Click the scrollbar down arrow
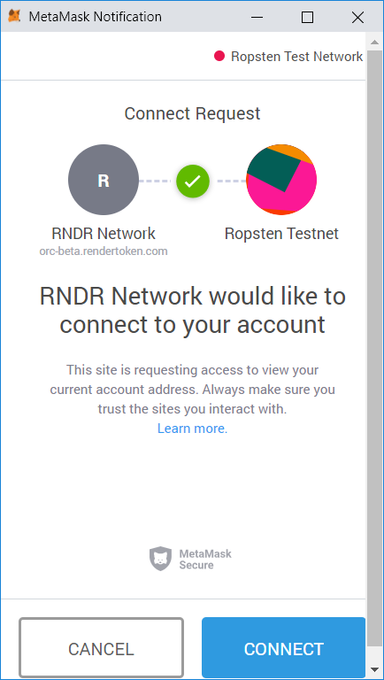Screen dimensions: 384x680 tap(374, 668)
